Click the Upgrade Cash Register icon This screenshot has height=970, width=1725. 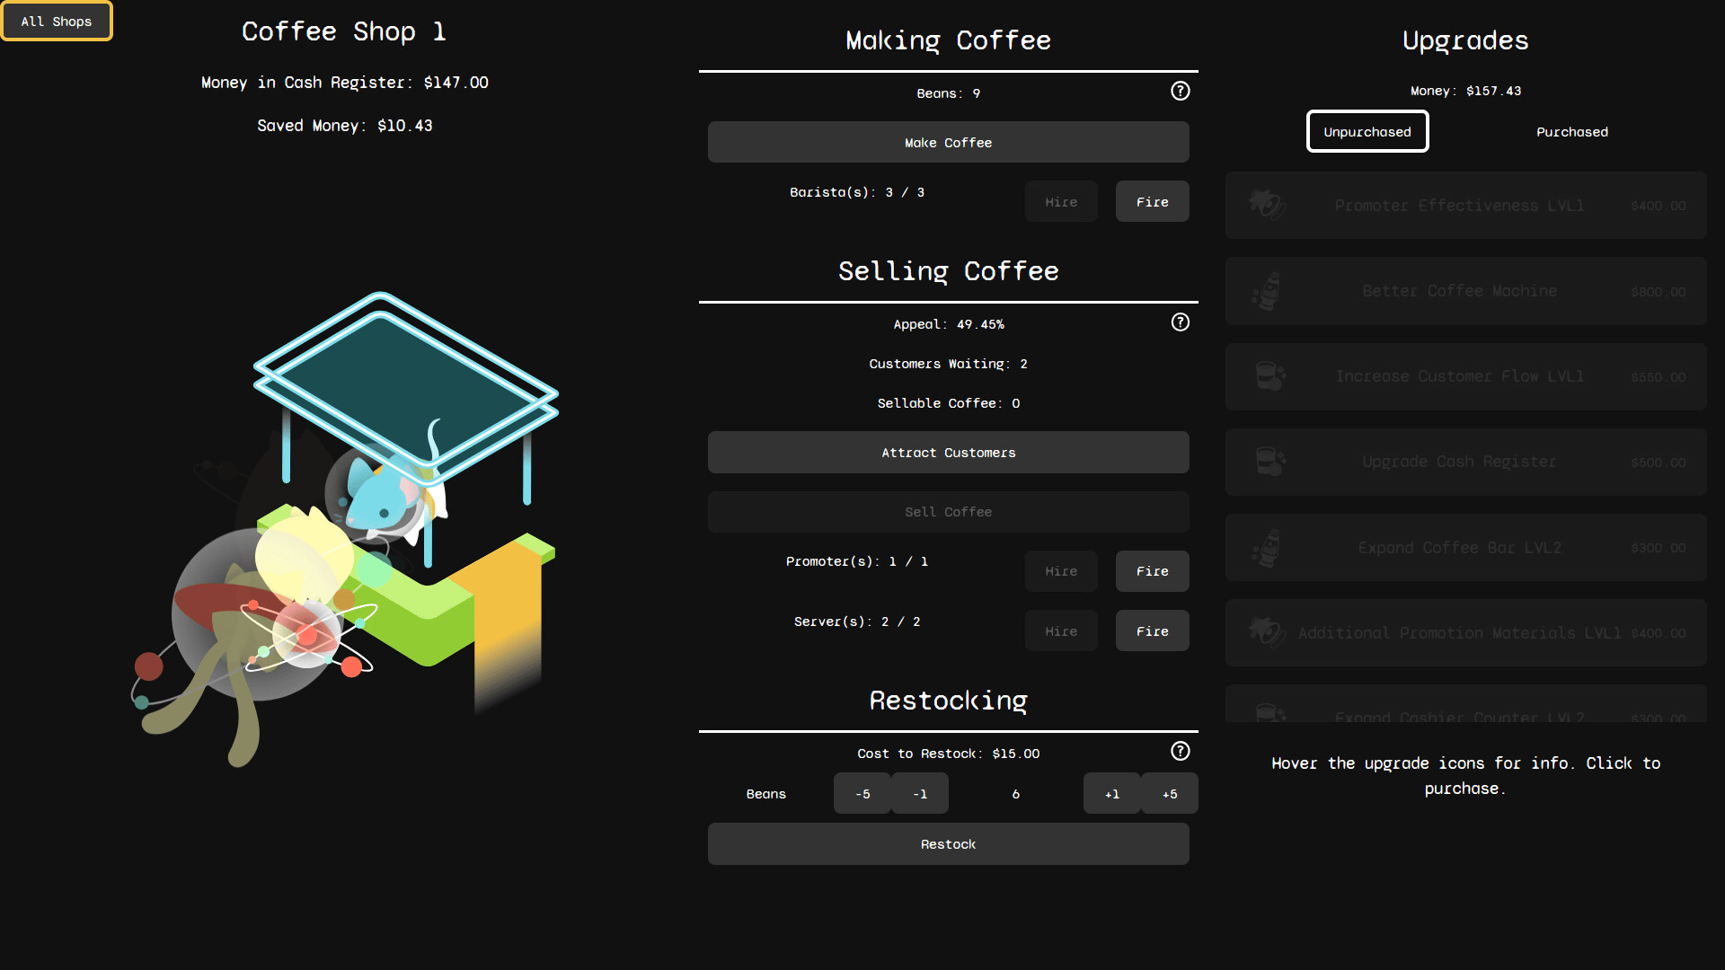(x=1269, y=462)
